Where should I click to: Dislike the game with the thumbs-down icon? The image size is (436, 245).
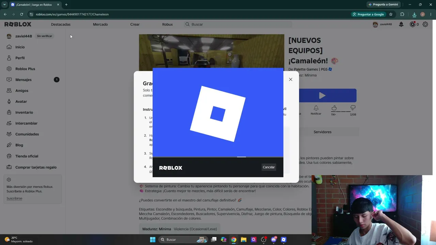coord(353,108)
